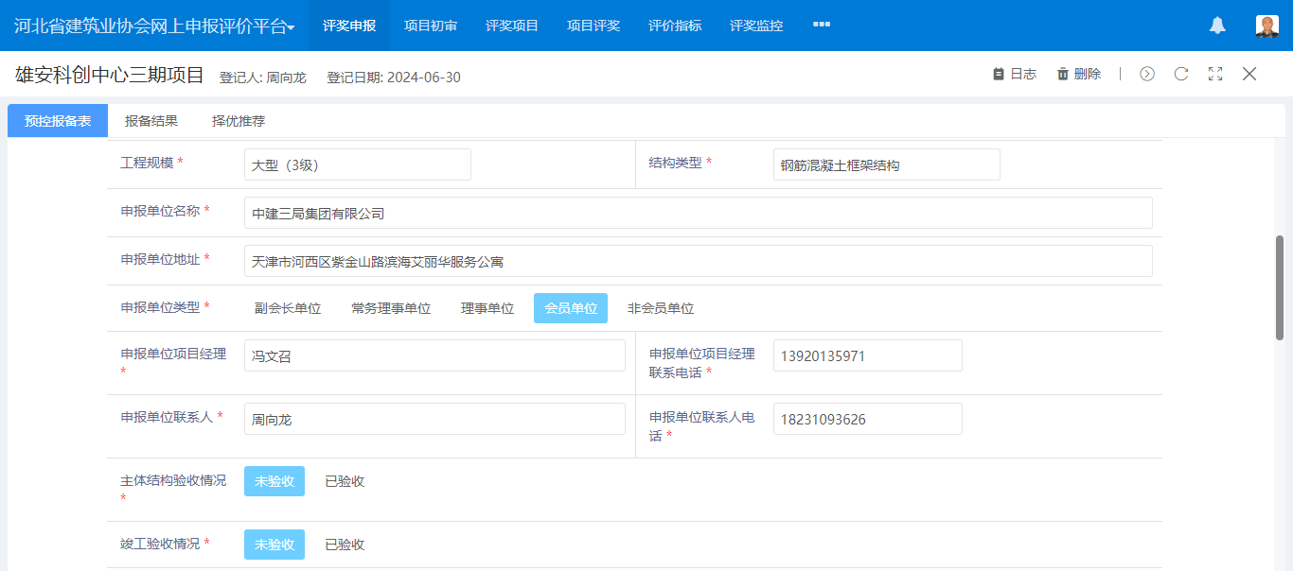This screenshot has height=571, width=1293.
Task: Open the notification bell
Action: (x=1217, y=26)
